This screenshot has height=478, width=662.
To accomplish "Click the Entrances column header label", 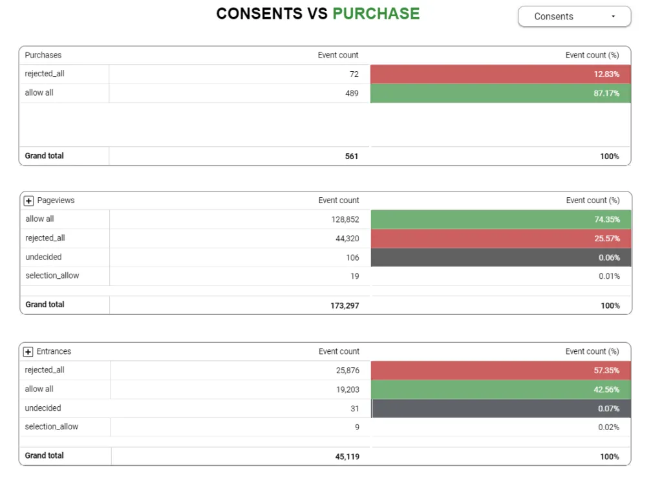I will click(x=54, y=352).
